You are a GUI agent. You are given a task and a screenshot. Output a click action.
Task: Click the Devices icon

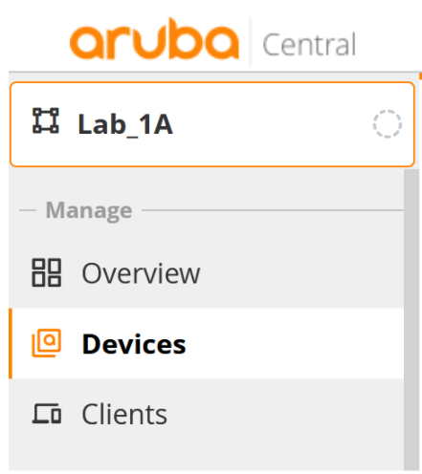point(46,343)
